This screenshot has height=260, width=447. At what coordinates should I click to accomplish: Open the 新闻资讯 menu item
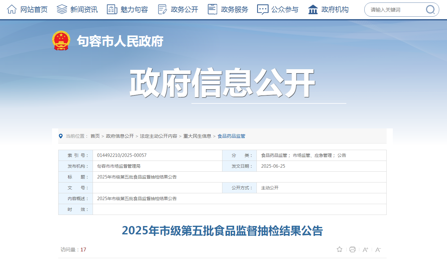[x=84, y=10]
